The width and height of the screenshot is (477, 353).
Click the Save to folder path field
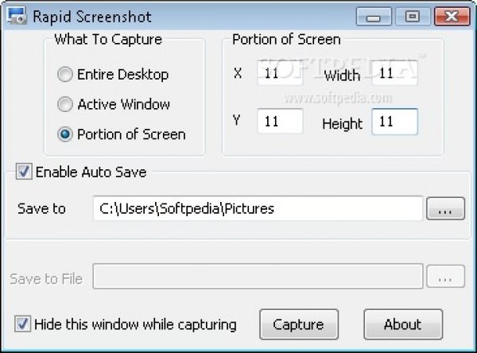click(257, 209)
